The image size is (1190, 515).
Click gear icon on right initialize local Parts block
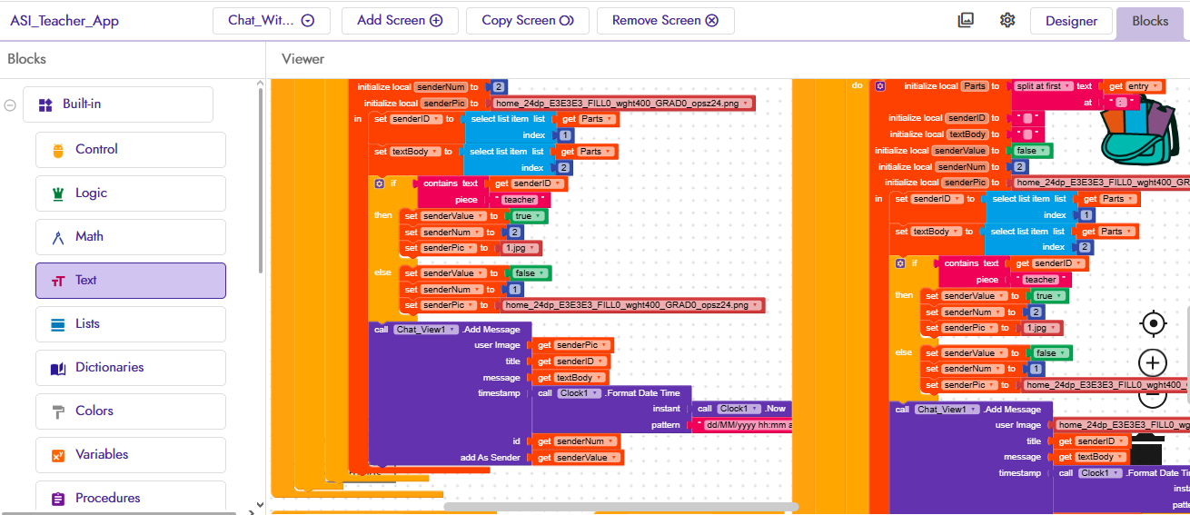(x=879, y=86)
